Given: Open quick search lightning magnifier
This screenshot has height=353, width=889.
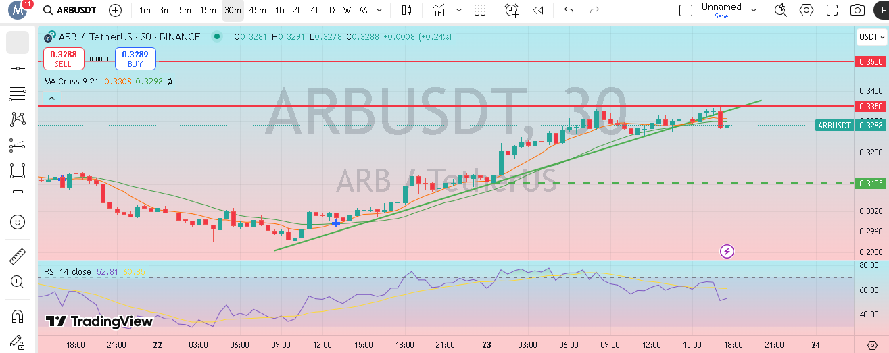Looking at the screenshot, I should click(x=781, y=10).
